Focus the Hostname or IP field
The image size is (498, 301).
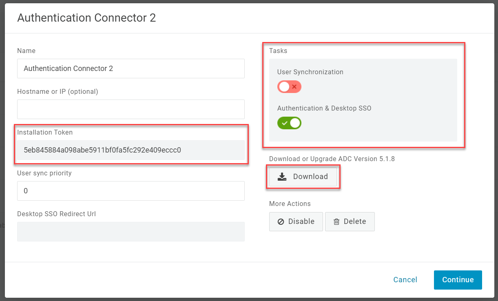tap(131, 109)
